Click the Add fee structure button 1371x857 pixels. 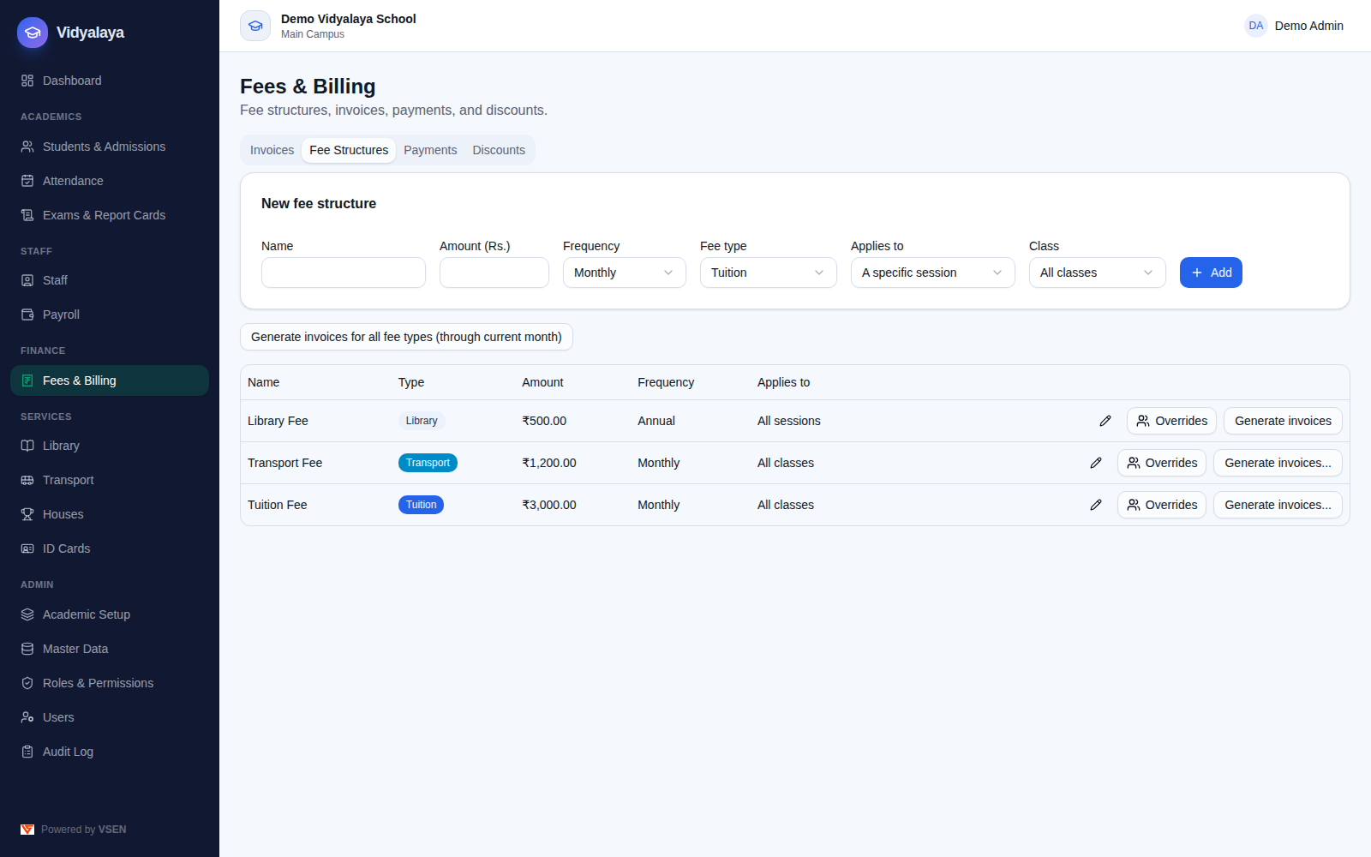pyautogui.click(x=1211, y=273)
